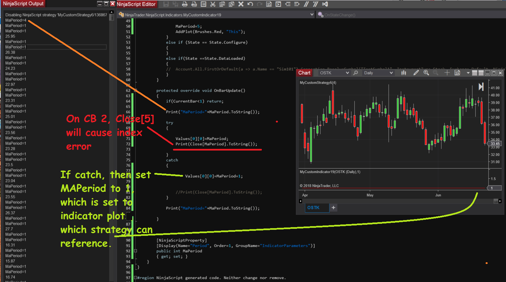Jump to latest bar using chart skip arrow
The width and height of the screenshot is (506, 282).
tap(481, 87)
